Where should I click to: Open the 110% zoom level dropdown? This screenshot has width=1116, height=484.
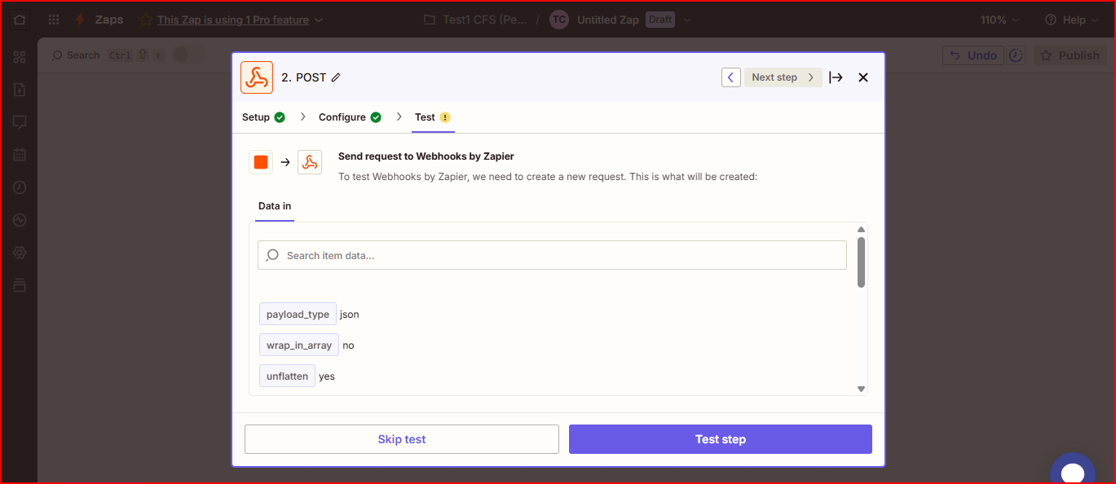click(x=999, y=20)
